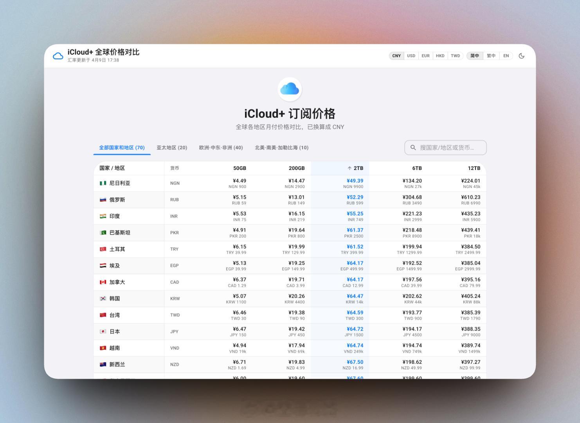Select EN language option

pos(506,56)
